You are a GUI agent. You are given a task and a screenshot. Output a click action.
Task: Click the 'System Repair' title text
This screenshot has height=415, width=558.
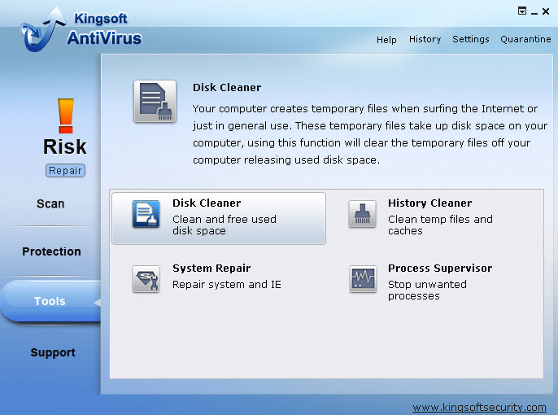tap(211, 268)
